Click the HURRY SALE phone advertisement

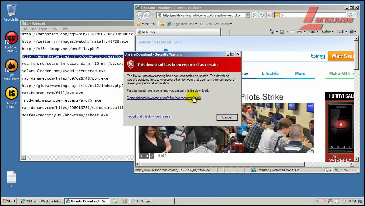click(x=340, y=127)
